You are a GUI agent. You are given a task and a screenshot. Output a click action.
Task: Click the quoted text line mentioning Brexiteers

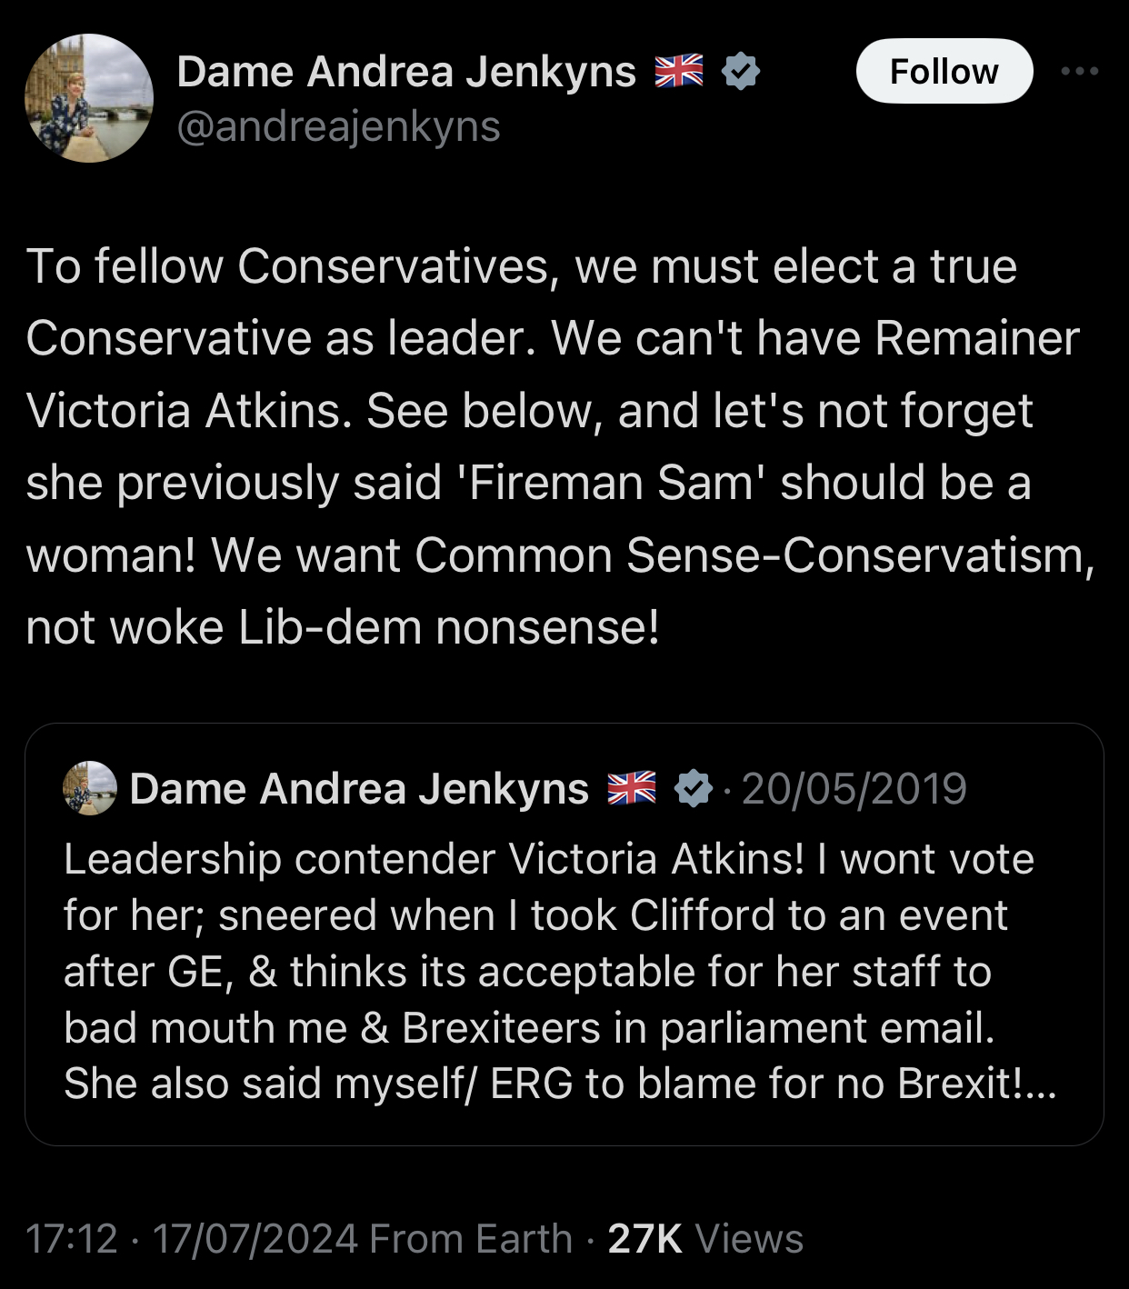click(529, 1028)
